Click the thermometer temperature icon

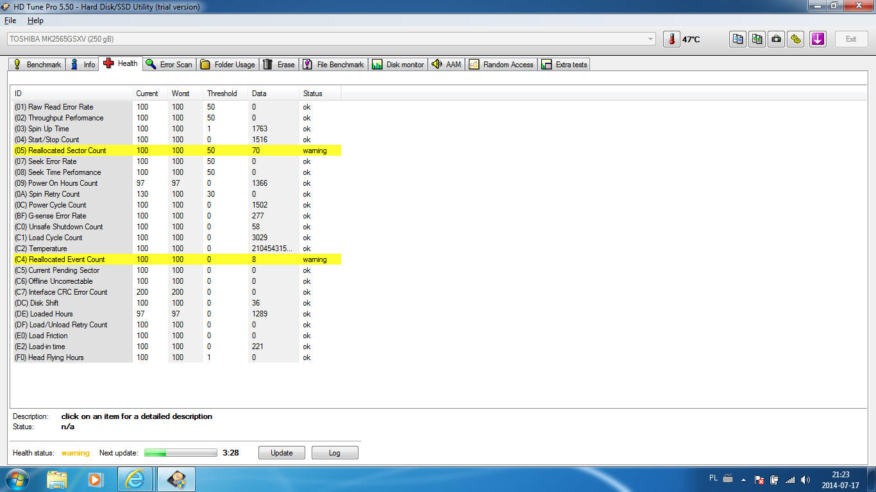coord(671,39)
